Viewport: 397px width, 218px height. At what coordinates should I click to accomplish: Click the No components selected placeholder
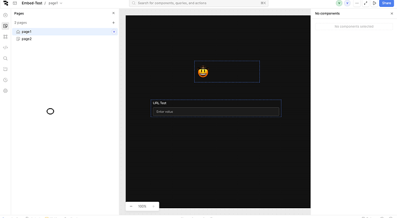[354, 26]
